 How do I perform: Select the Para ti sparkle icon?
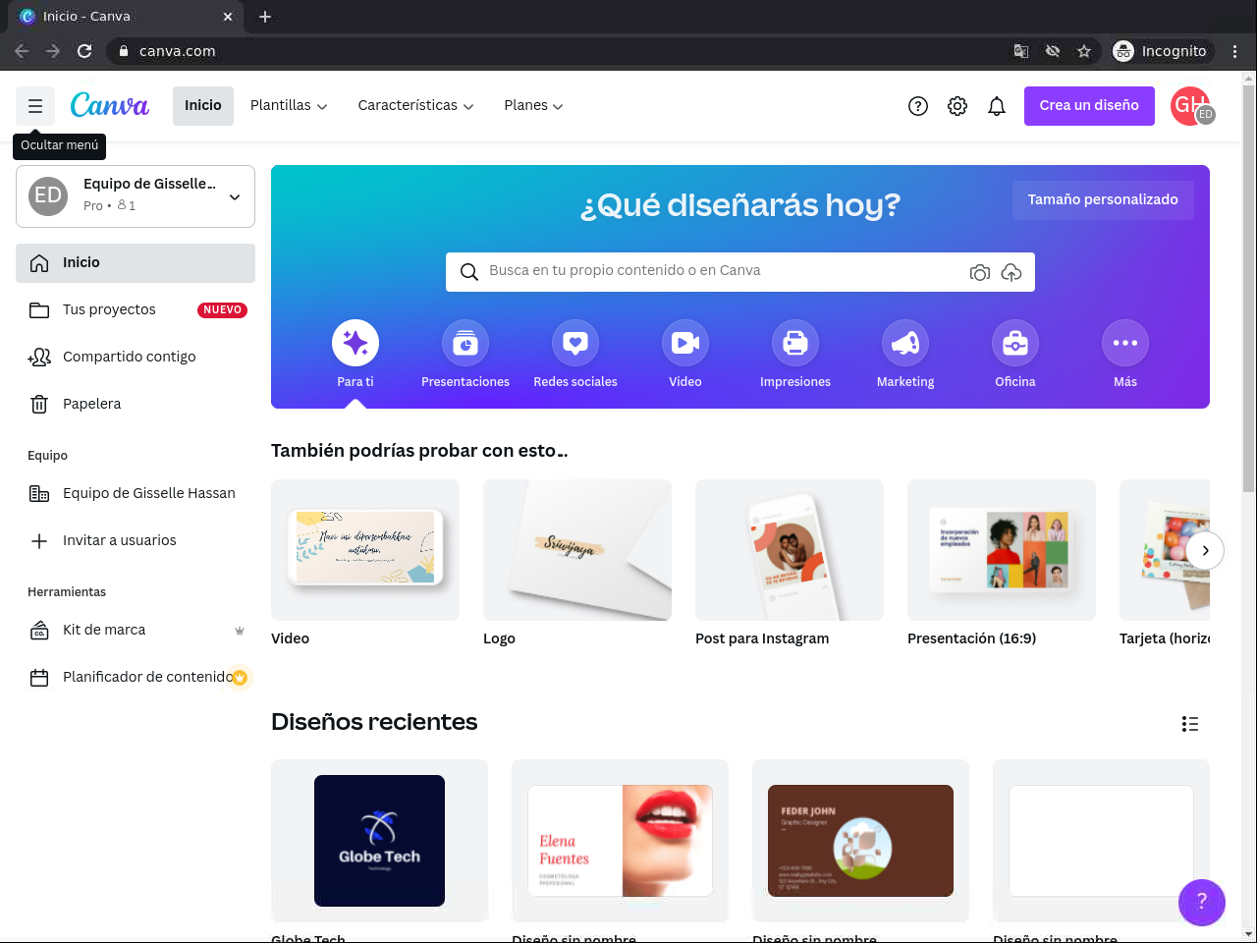pos(355,343)
